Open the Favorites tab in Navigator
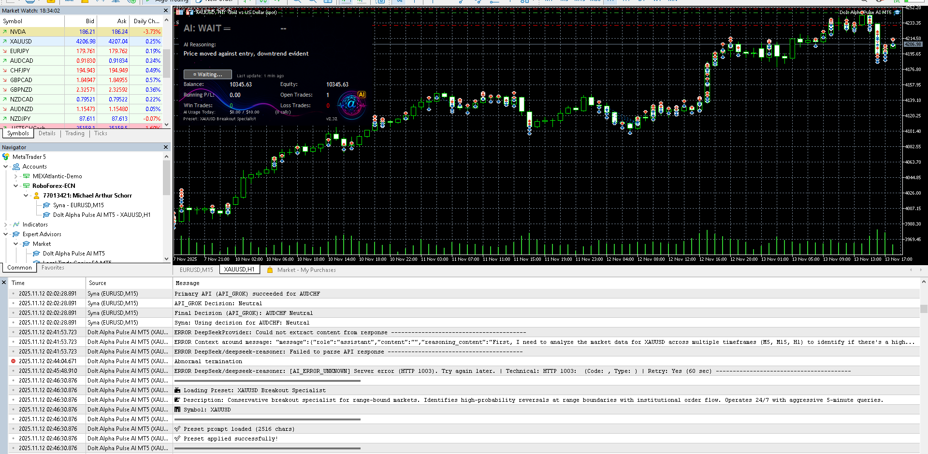Image resolution: width=928 pixels, height=454 pixels. 53,268
